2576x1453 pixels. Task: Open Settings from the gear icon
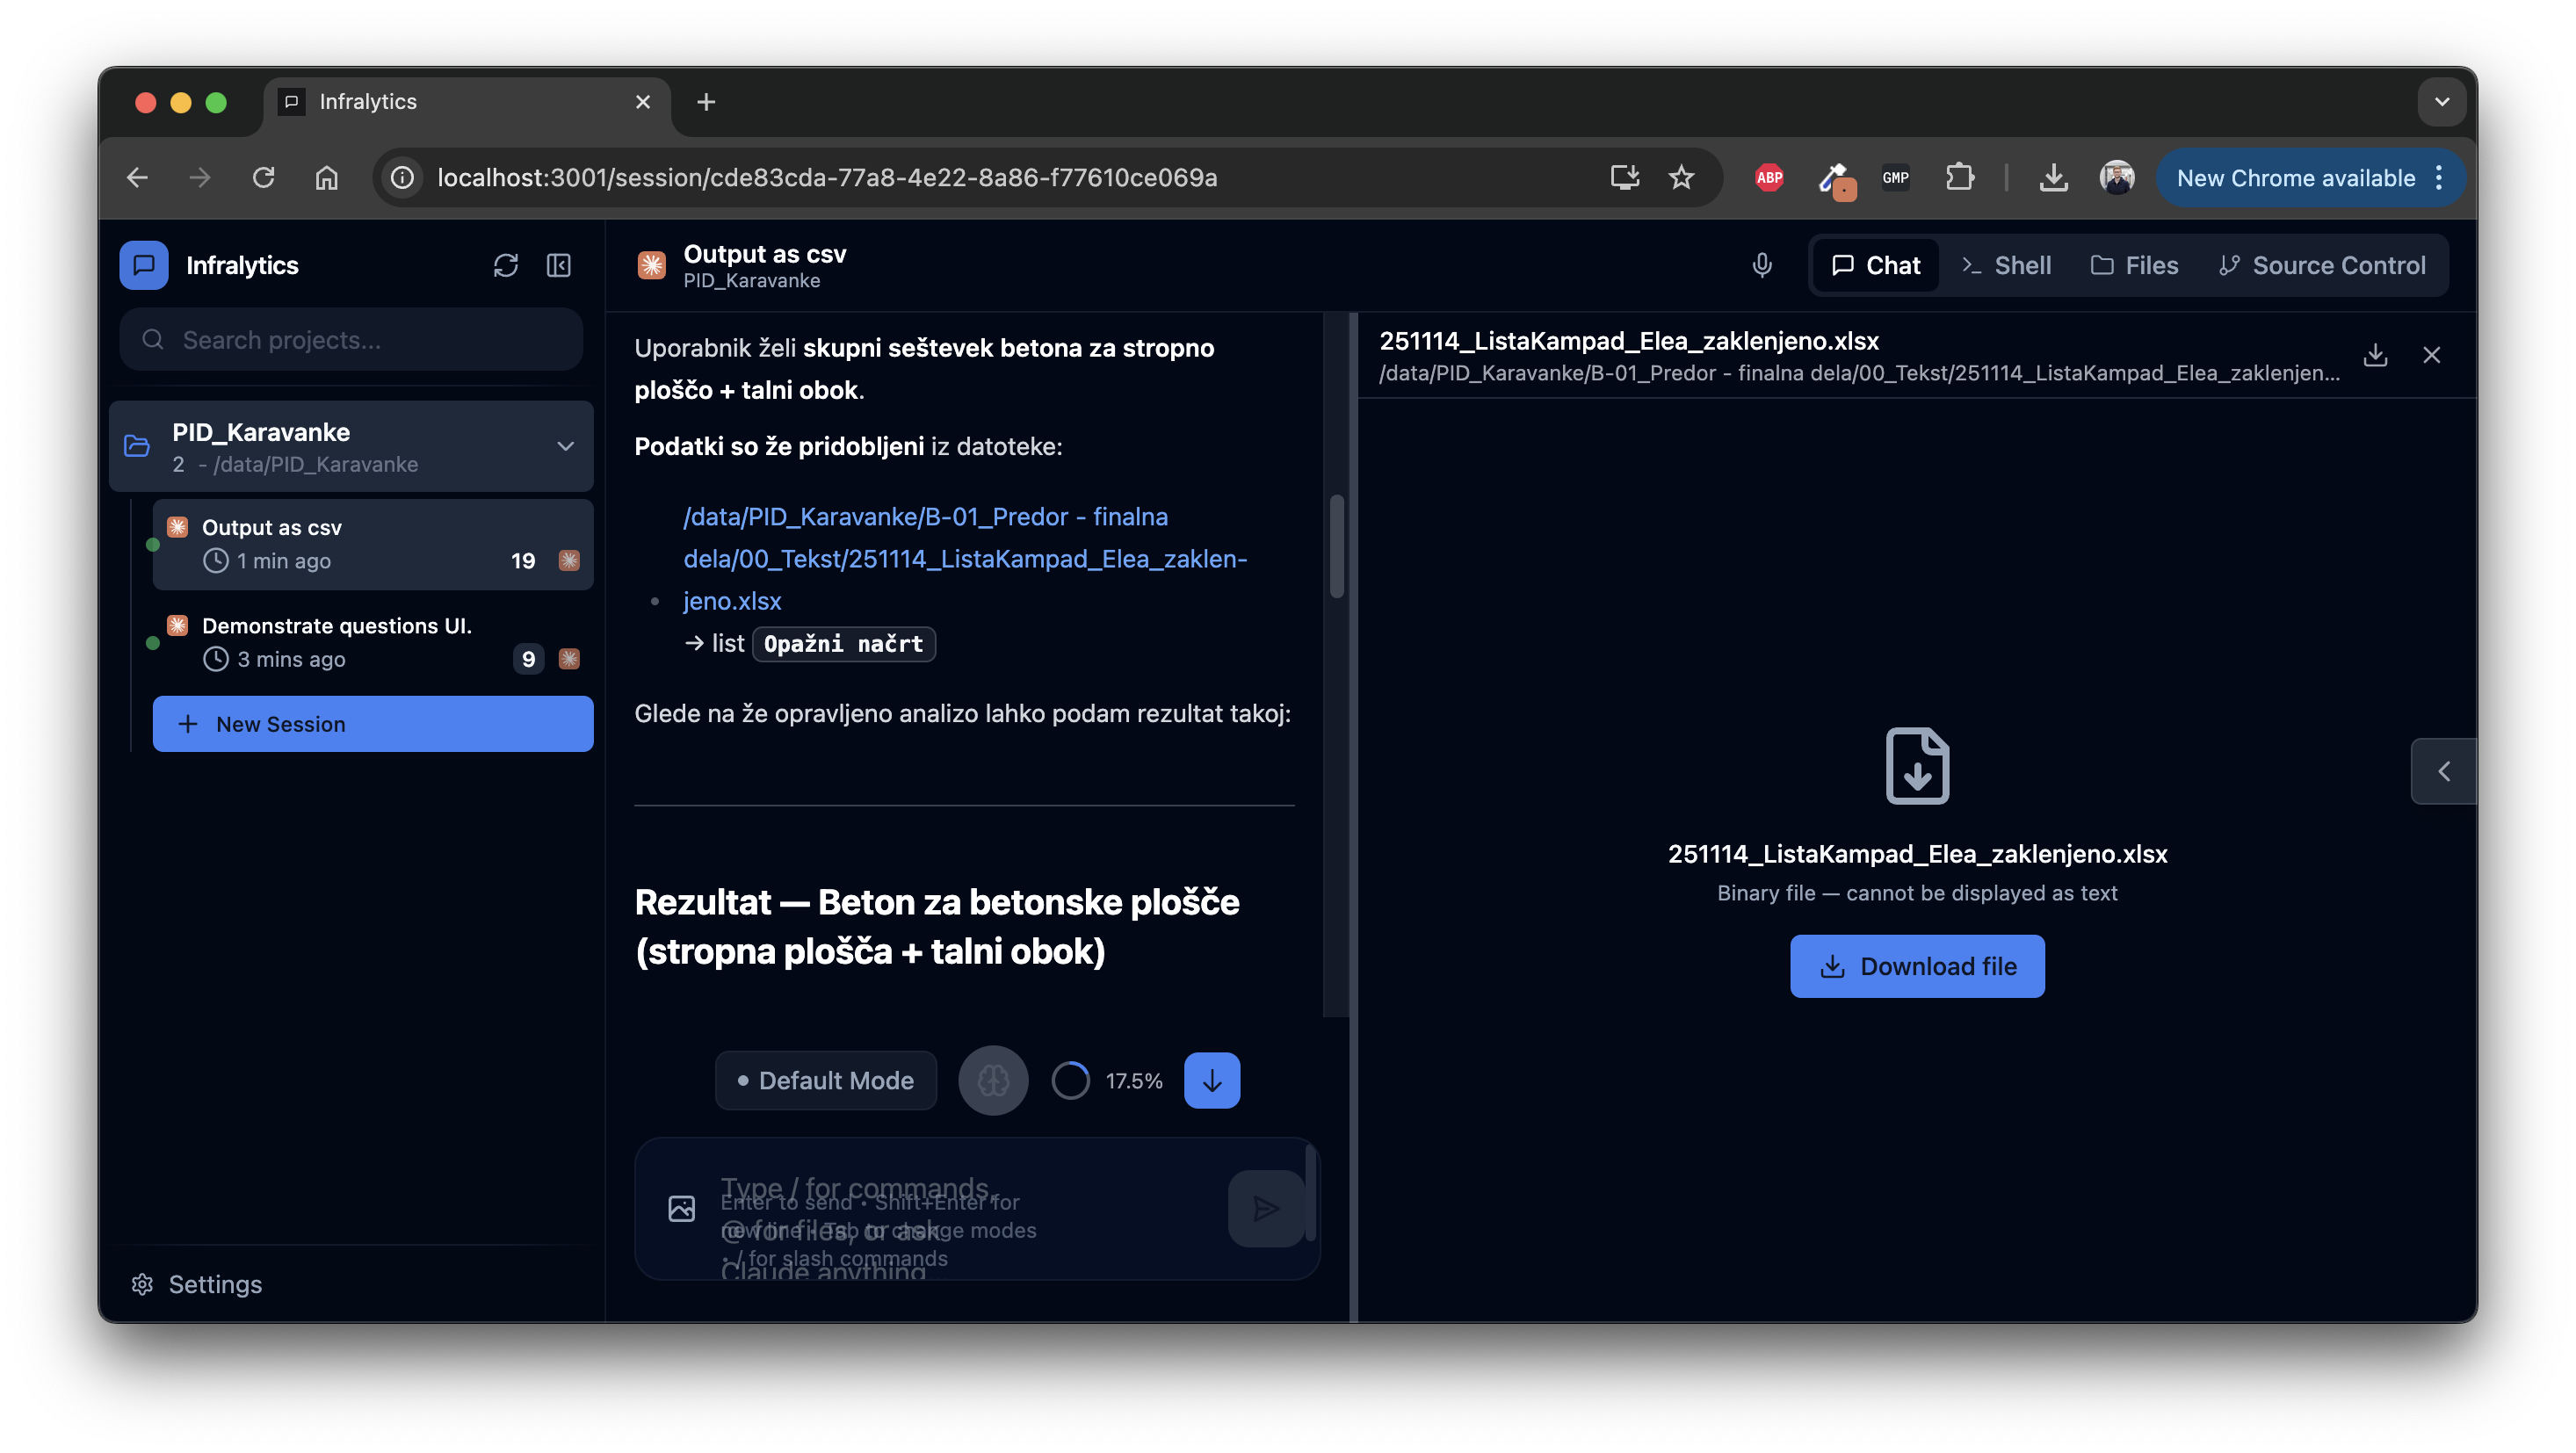point(141,1284)
